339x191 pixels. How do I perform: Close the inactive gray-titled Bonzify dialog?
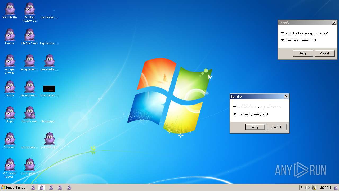click(x=334, y=23)
